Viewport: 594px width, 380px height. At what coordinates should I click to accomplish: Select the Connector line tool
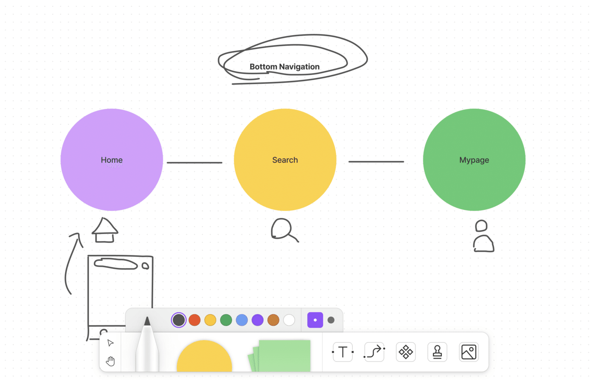[x=374, y=352]
